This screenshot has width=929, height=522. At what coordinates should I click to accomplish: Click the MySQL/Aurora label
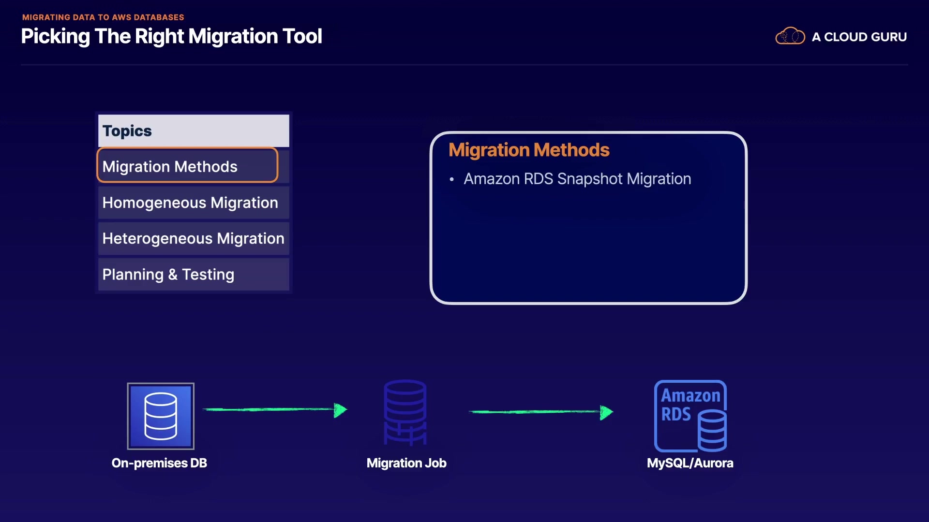click(689, 463)
